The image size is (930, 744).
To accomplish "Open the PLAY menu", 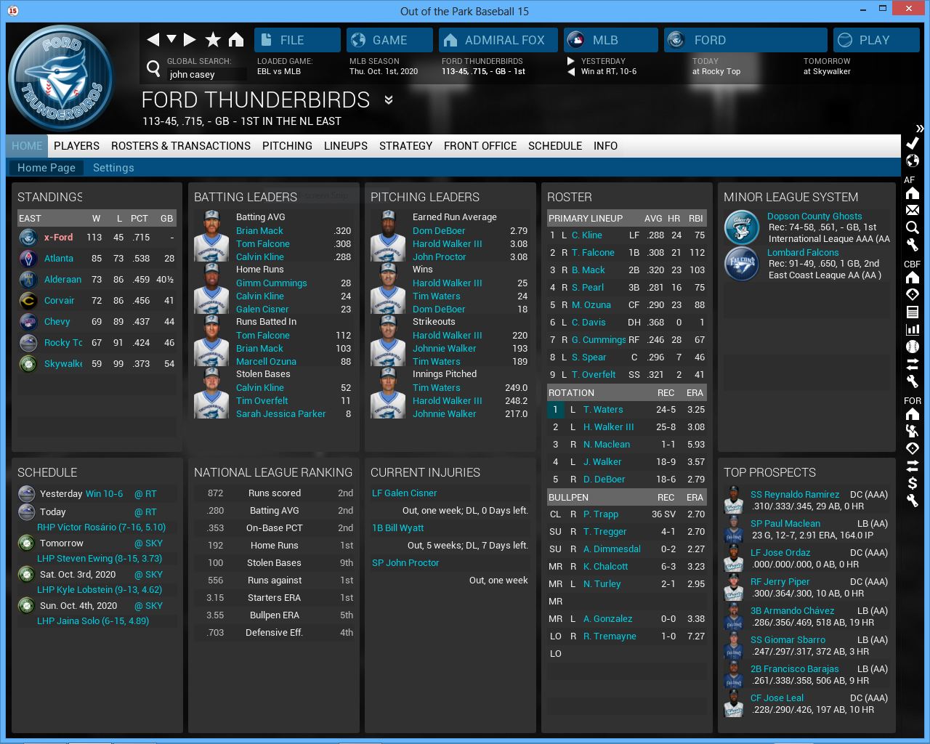I will pos(875,40).
